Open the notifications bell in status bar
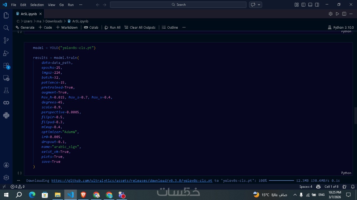 tap(353, 187)
